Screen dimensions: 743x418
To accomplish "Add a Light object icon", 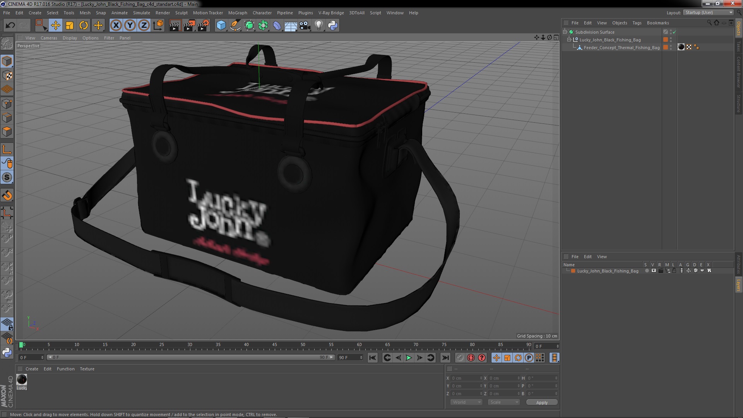I will click(x=318, y=26).
